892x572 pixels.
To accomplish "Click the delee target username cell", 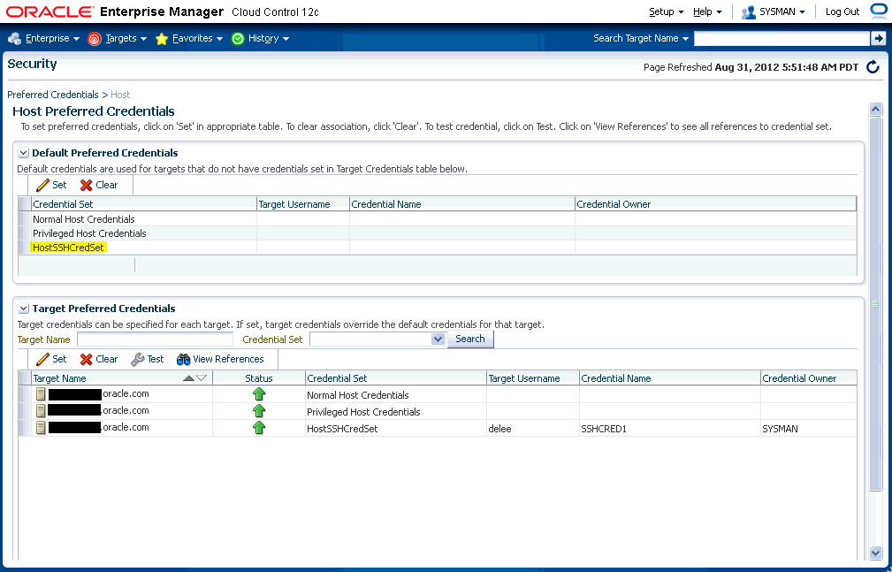I will 533,429.
